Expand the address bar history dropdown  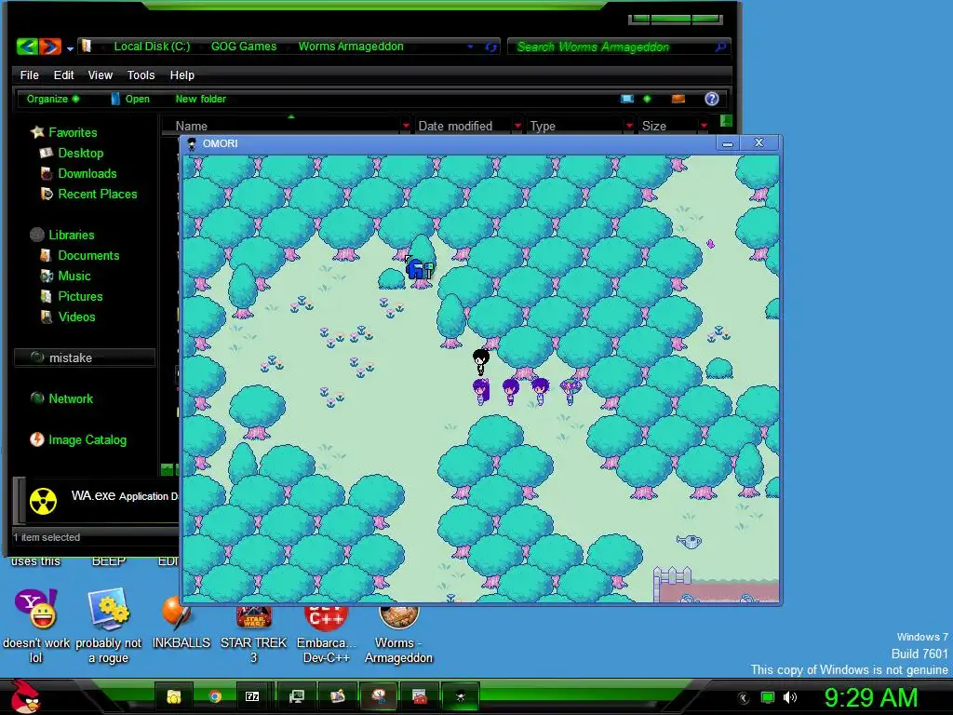tap(470, 47)
